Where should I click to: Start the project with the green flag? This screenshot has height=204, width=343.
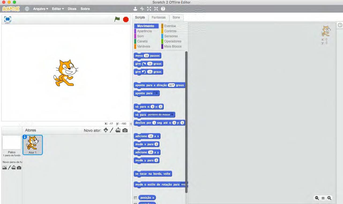pos(117,19)
